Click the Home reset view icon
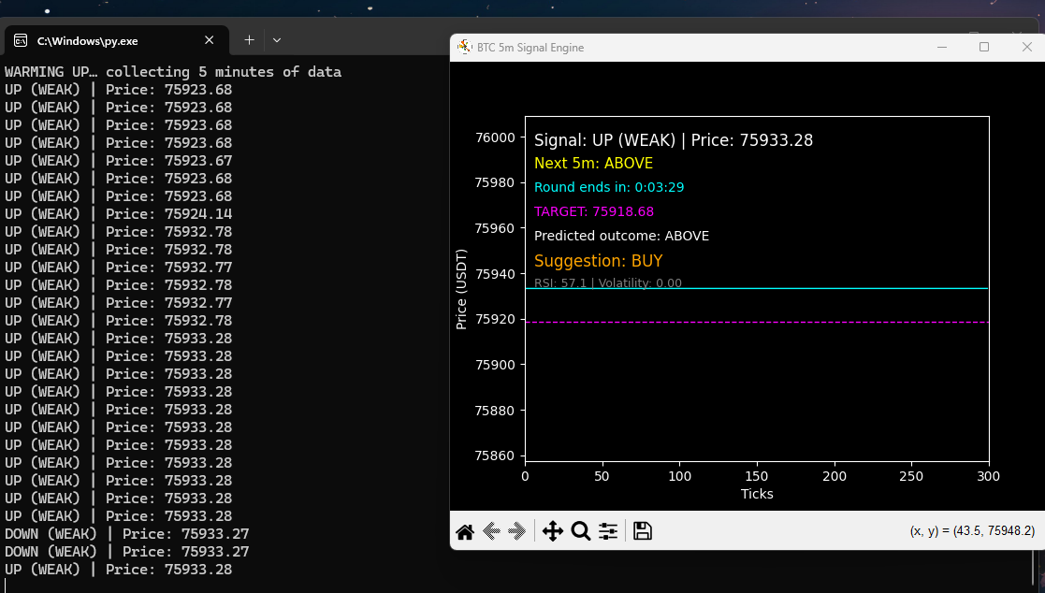The image size is (1045, 593). tap(465, 531)
